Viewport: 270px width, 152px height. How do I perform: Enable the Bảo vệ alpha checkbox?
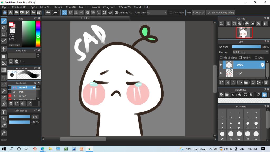pyautogui.click(x=221, y=58)
